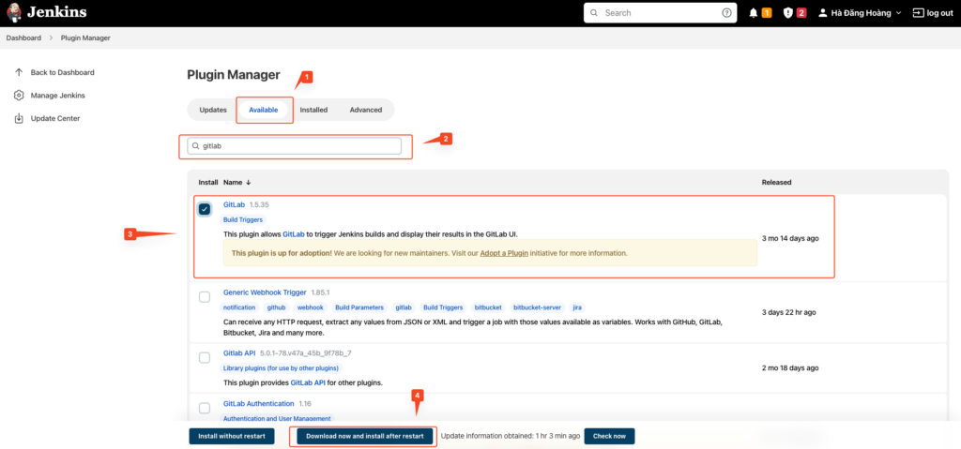Click Install without restart button
This screenshot has width=961, height=449.
232,436
